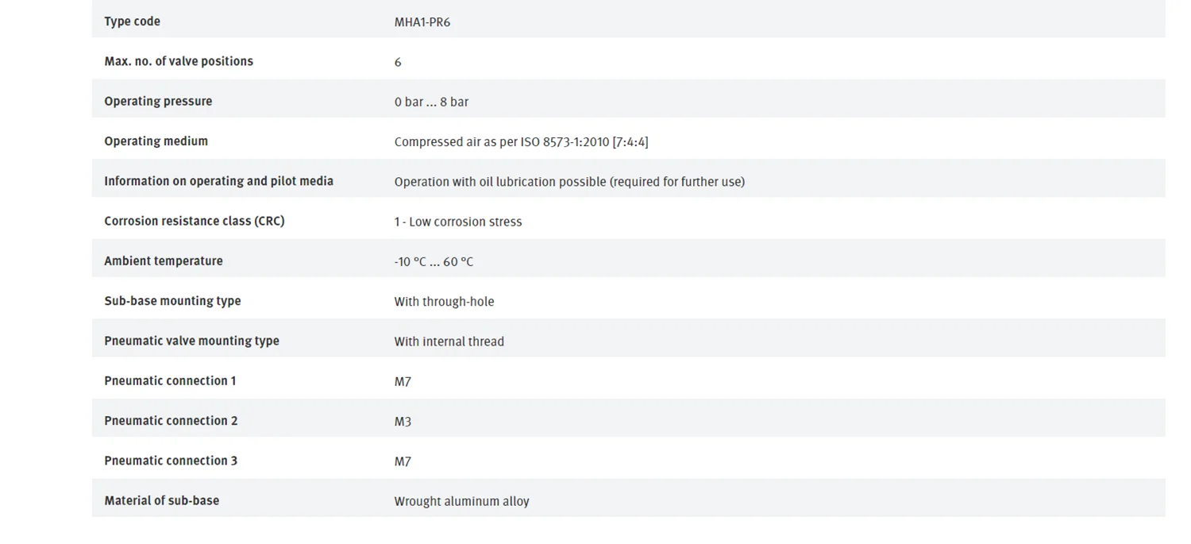
Task: Click Information on operating and pilot media
Action: (218, 181)
